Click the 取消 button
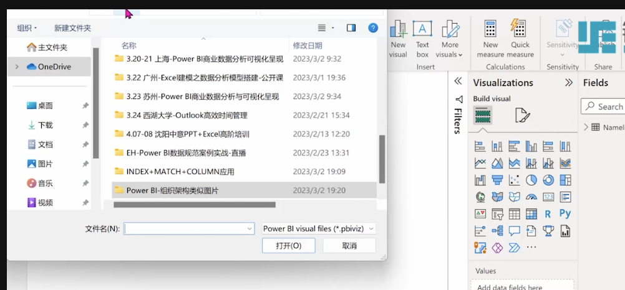 349,245
